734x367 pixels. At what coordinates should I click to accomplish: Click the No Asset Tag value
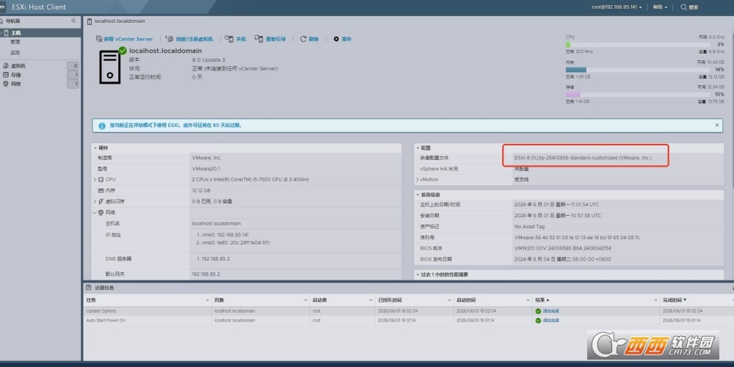click(x=529, y=227)
